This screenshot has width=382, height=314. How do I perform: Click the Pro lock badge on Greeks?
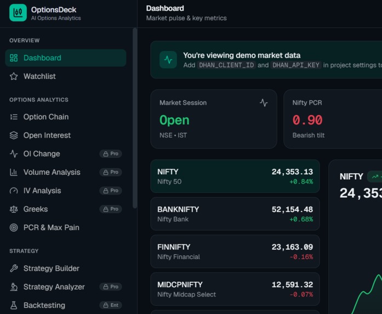[x=111, y=209]
